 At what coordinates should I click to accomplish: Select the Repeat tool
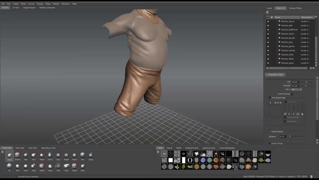[66, 156]
